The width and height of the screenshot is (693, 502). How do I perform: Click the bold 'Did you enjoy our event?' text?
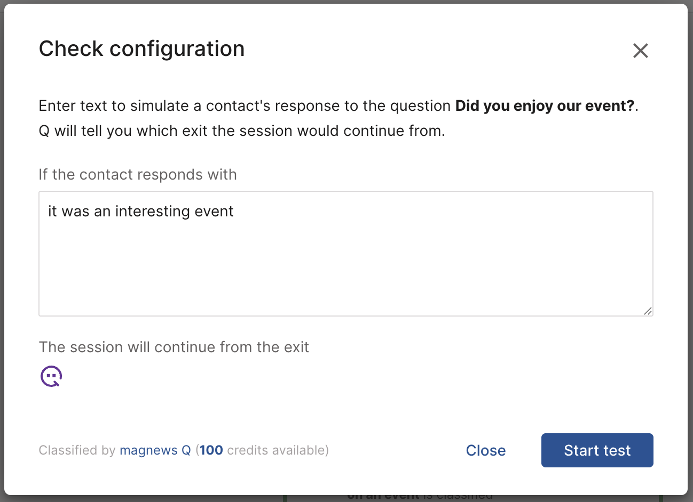pyautogui.click(x=545, y=106)
